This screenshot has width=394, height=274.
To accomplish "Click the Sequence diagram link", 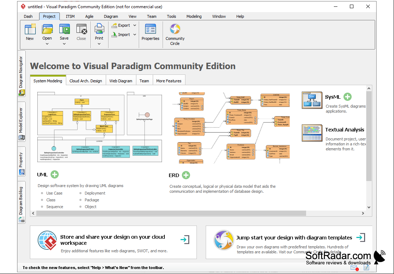I will point(54,207).
